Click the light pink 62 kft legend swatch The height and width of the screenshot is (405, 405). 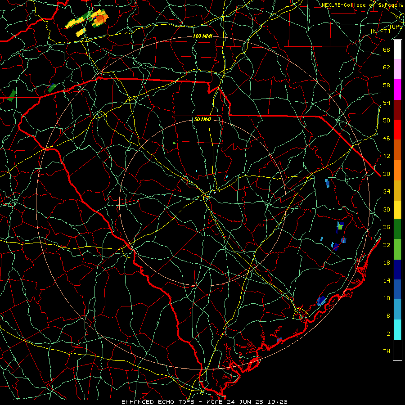tap(397, 69)
